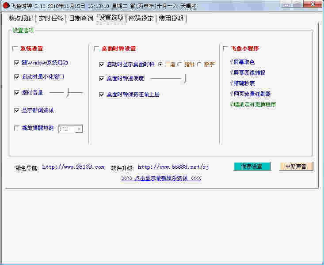324x265 pixels.
Task: Click the 报时音量 slider handle
Action: click(x=68, y=93)
